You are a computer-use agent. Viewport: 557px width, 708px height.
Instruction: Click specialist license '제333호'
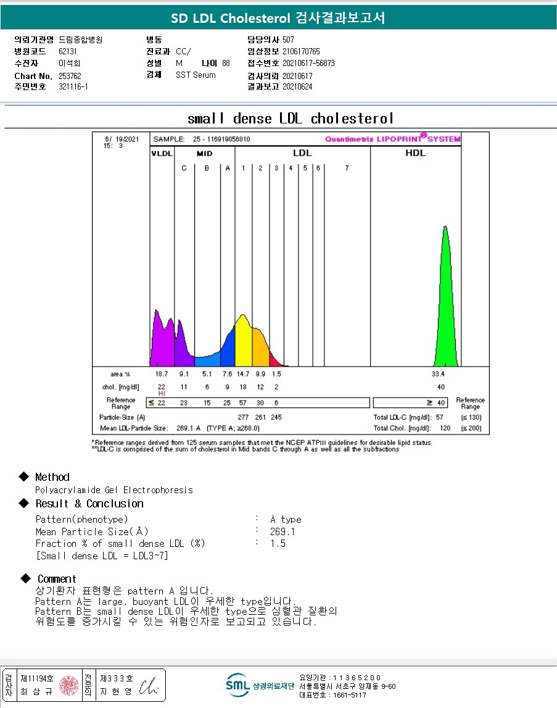tap(117, 678)
